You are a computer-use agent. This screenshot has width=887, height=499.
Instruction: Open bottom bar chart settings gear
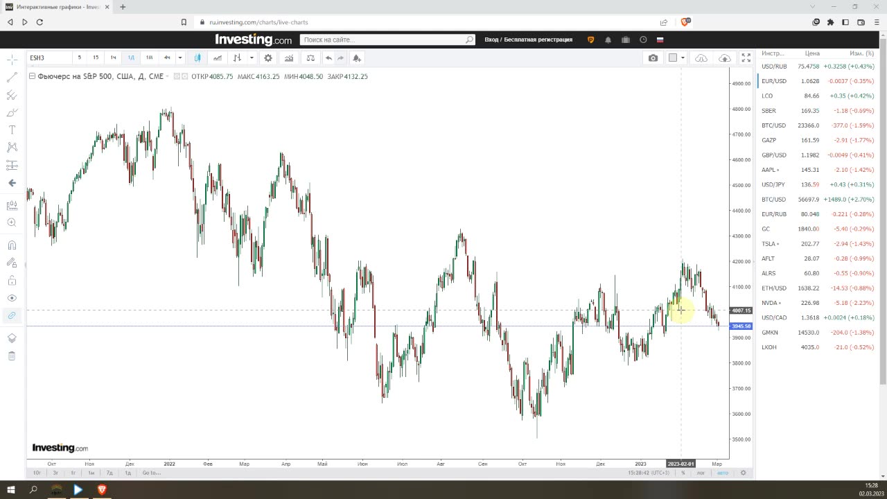(743, 473)
